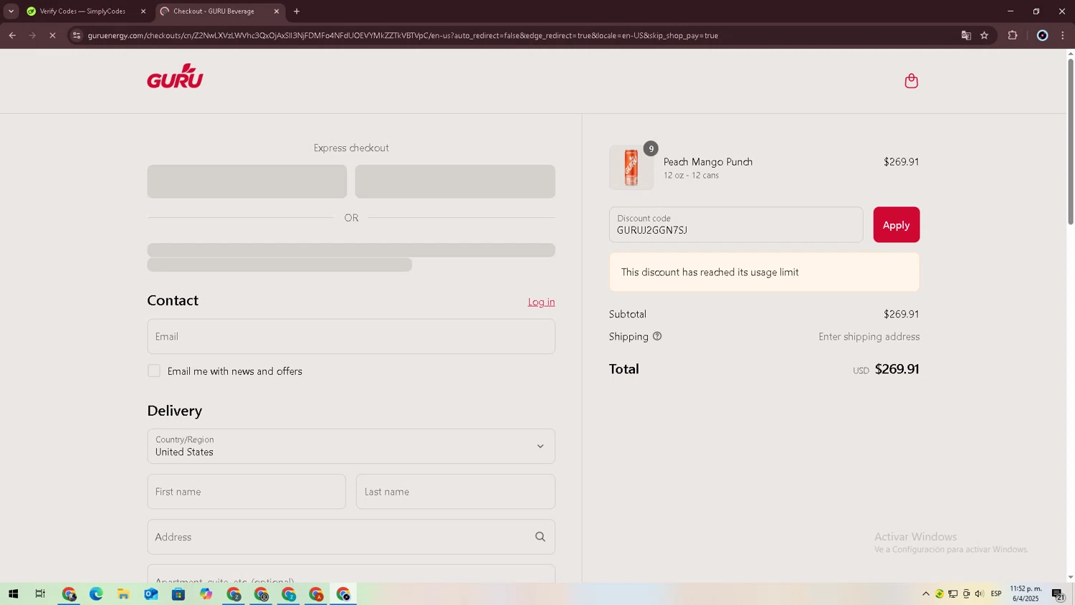The height and width of the screenshot is (605, 1075).
Task: Click the 'Peach Mango Punch' product name
Action: tap(707, 162)
